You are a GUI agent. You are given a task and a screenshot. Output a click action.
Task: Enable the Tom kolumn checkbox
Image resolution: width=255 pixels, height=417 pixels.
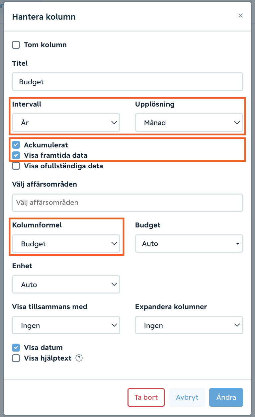16,45
